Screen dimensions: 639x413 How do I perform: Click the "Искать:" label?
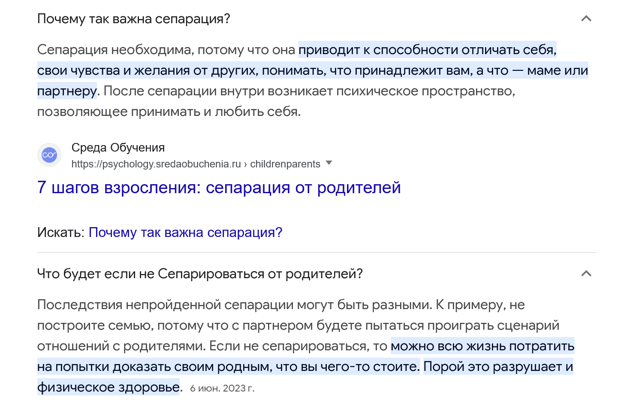[x=61, y=232]
